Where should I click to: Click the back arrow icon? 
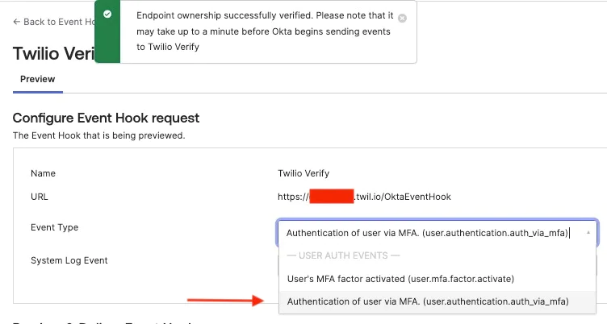(17, 22)
